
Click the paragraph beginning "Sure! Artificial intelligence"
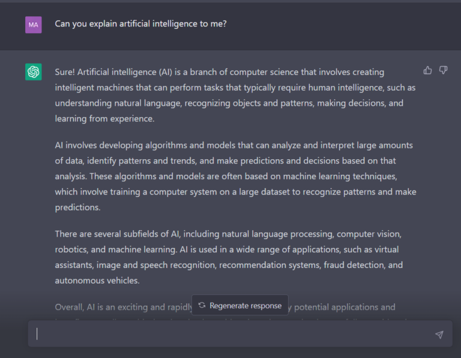pyautogui.click(x=235, y=96)
